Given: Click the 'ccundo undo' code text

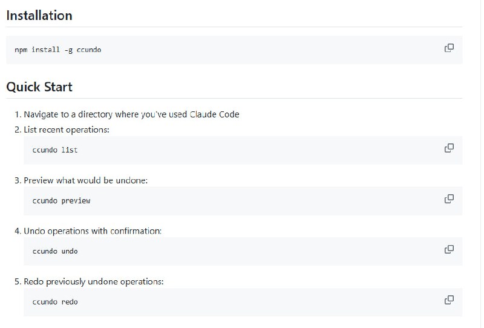Looking at the screenshot, I should point(55,251).
